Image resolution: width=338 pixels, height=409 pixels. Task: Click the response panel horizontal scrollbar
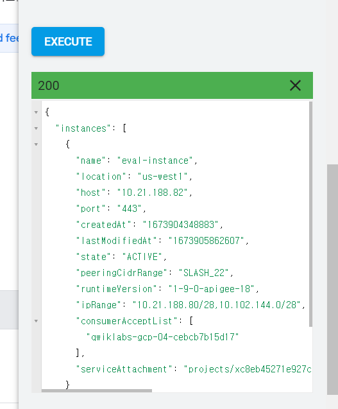click(97, 391)
